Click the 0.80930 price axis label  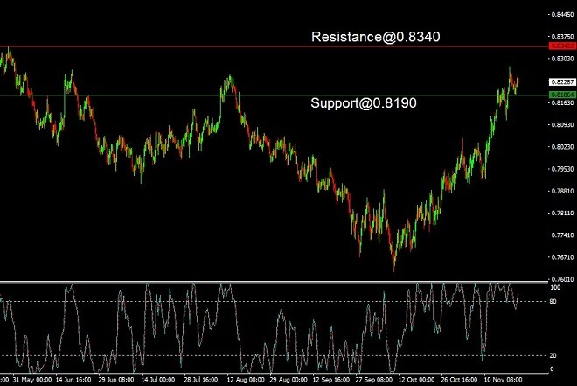point(562,125)
